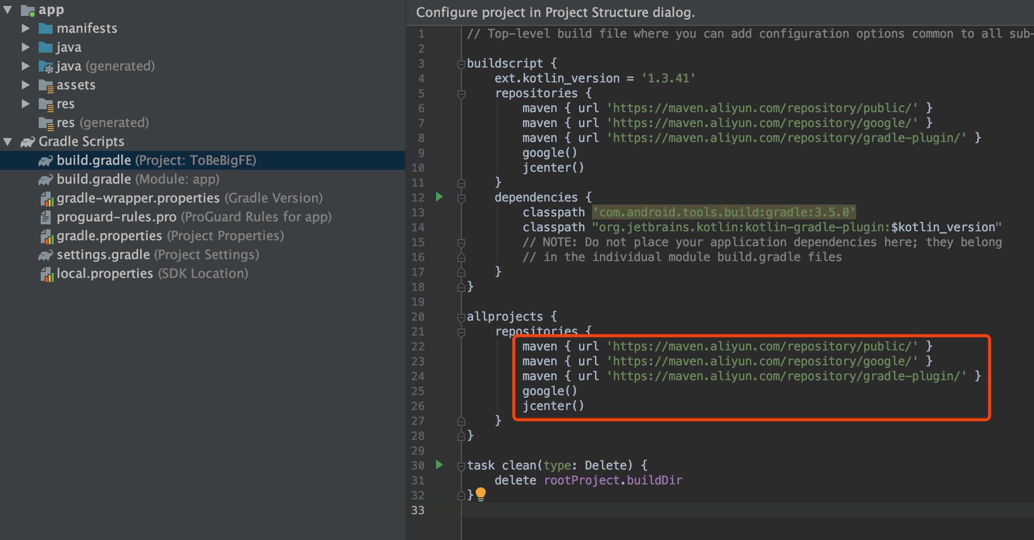
Task: Click the yellow lightbulb intention icon
Action: [x=480, y=494]
